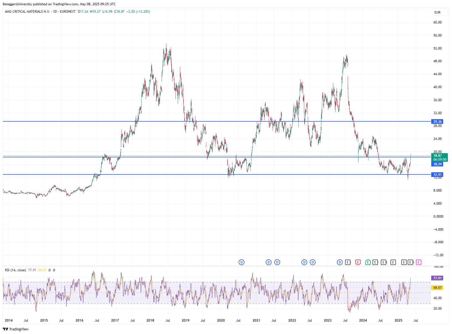
Task: Click the third D dividend marker from left
Action: coord(277,262)
